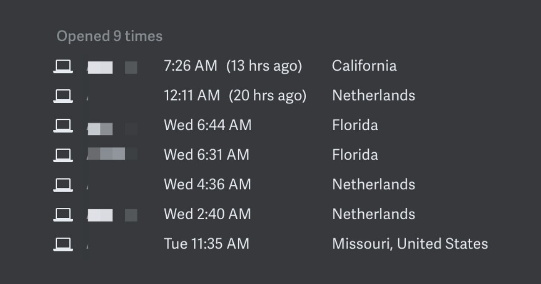Click "Missouri, United States" location

410,244
